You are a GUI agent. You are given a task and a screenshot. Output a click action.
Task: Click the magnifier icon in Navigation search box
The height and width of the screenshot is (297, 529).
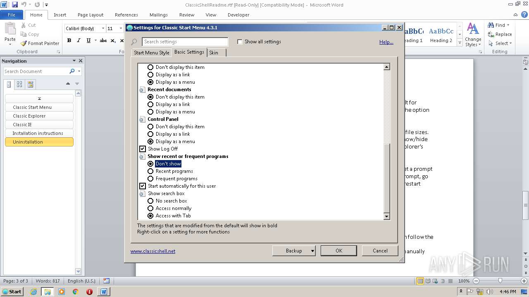[72, 71]
